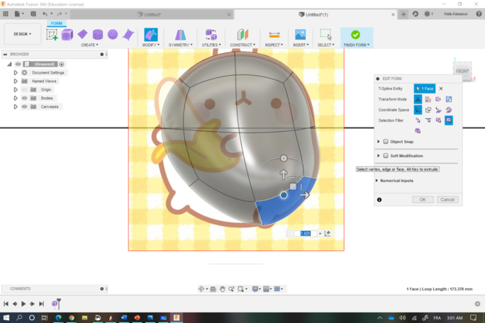Click the Inspect measure icon
485x323 pixels.
tap(274, 34)
